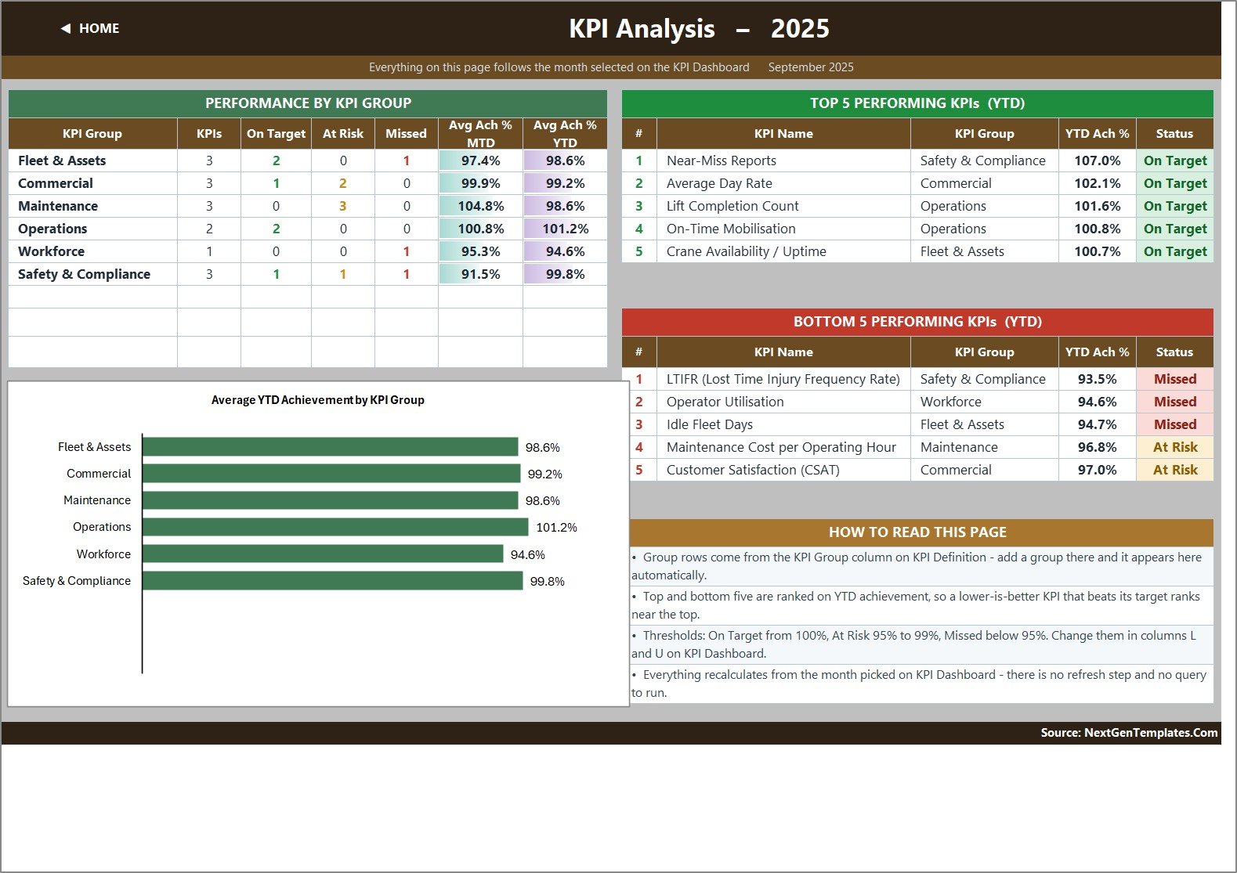Click the At Risk column header
Viewport: 1237px width, 873px height.
[x=343, y=134]
